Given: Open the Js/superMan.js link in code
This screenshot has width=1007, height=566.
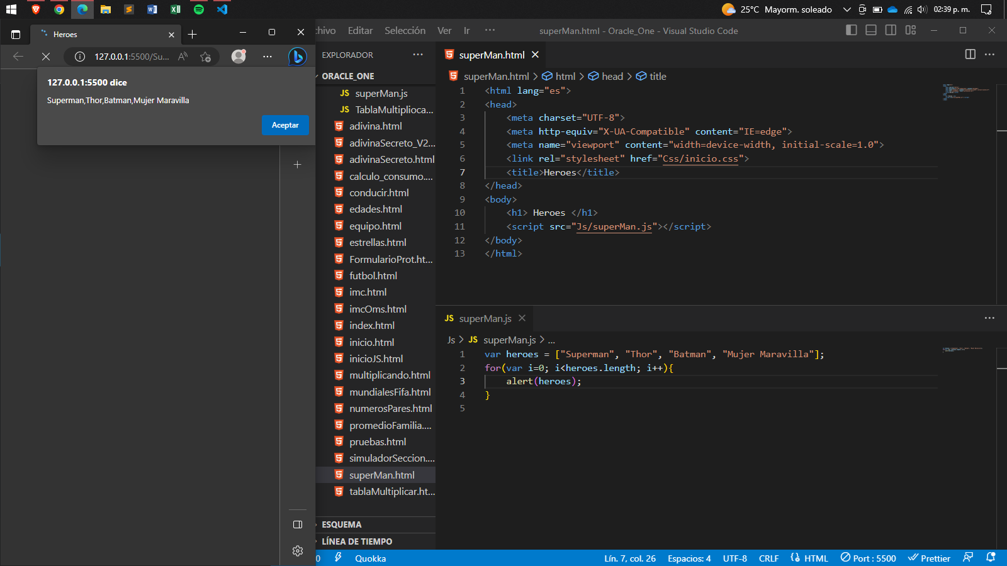Looking at the screenshot, I should (614, 226).
